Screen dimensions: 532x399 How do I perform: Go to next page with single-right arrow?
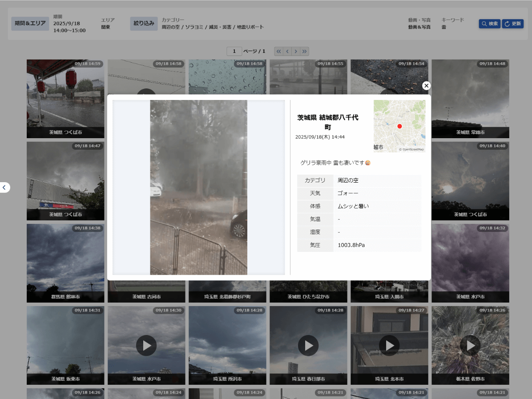click(x=296, y=52)
